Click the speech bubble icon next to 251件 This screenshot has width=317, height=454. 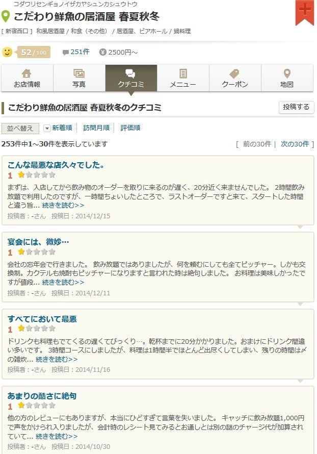click(x=66, y=53)
